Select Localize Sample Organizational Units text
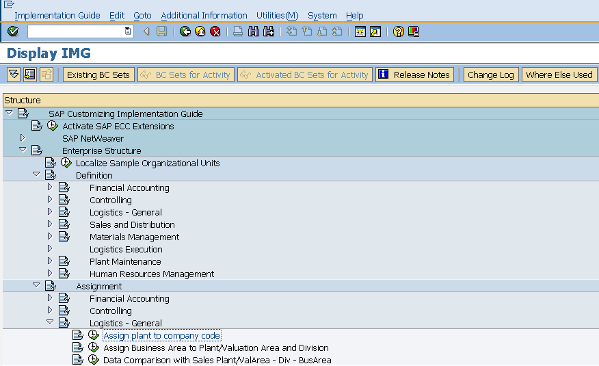This screenshot has width=599, height=366. (x=148, y=163)
